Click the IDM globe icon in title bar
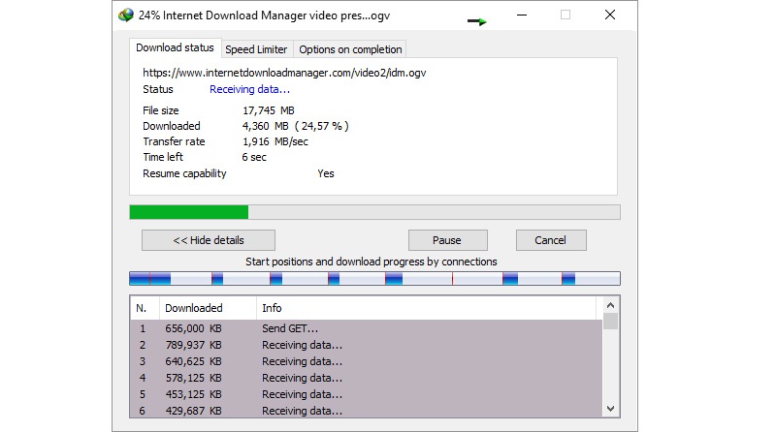 pyautogui.click(x=126, y=15)
